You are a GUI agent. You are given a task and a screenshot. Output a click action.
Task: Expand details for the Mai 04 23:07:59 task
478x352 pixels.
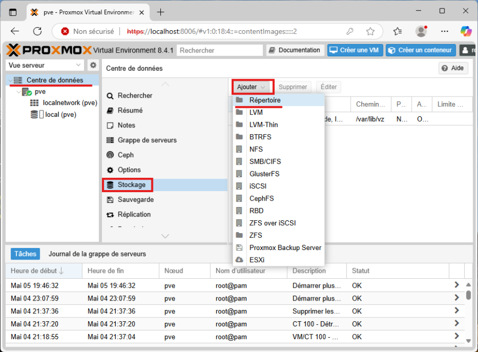456,298
